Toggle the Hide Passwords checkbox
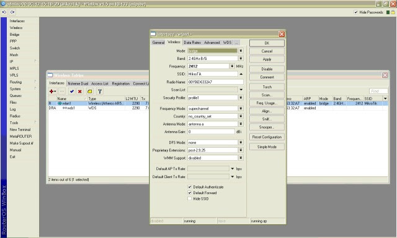The image size is (397, 238). (355, 12)
